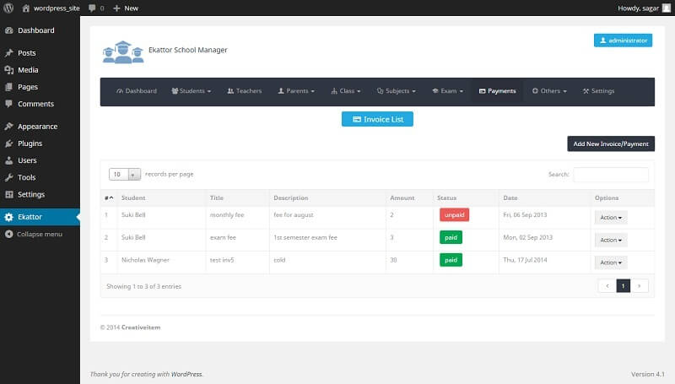Click the Posts pin icon
Screen dimensions: 675x384
pyautogui.click(x=9, y=53)
